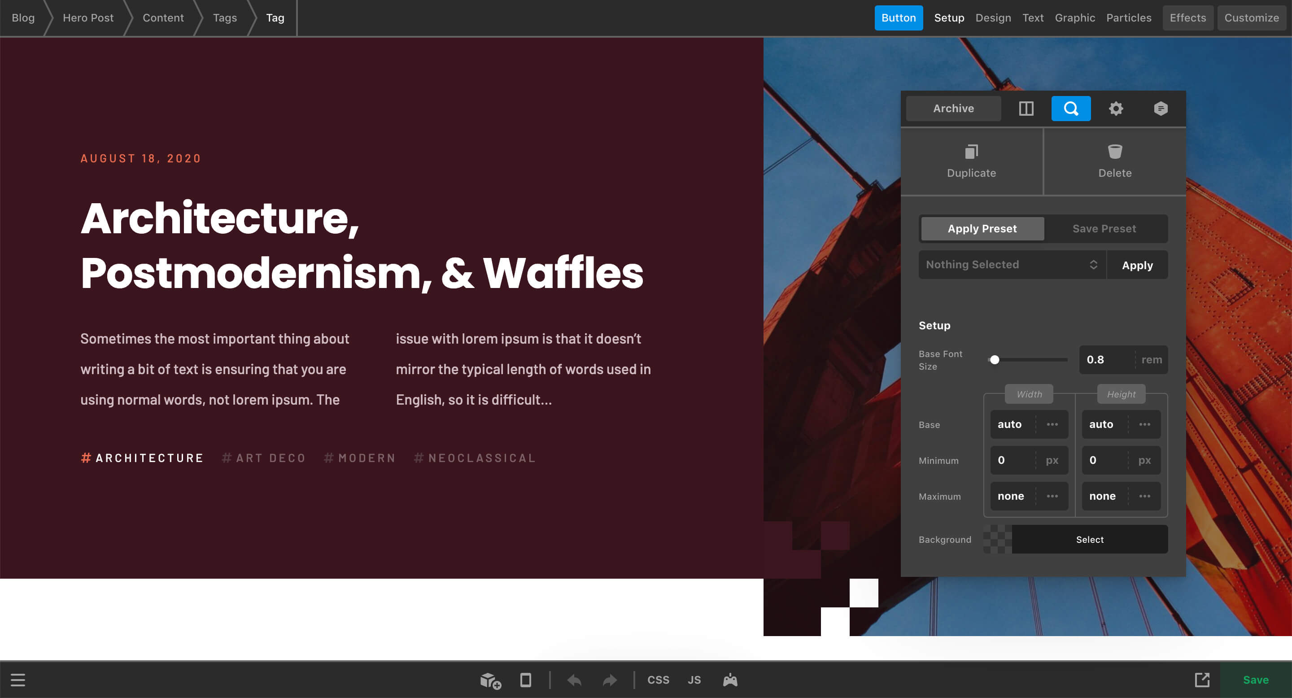Expand the Base width options menu
Image resolution: width=1292 pixels, height=698 pixels.
[x=1052, y=424]
